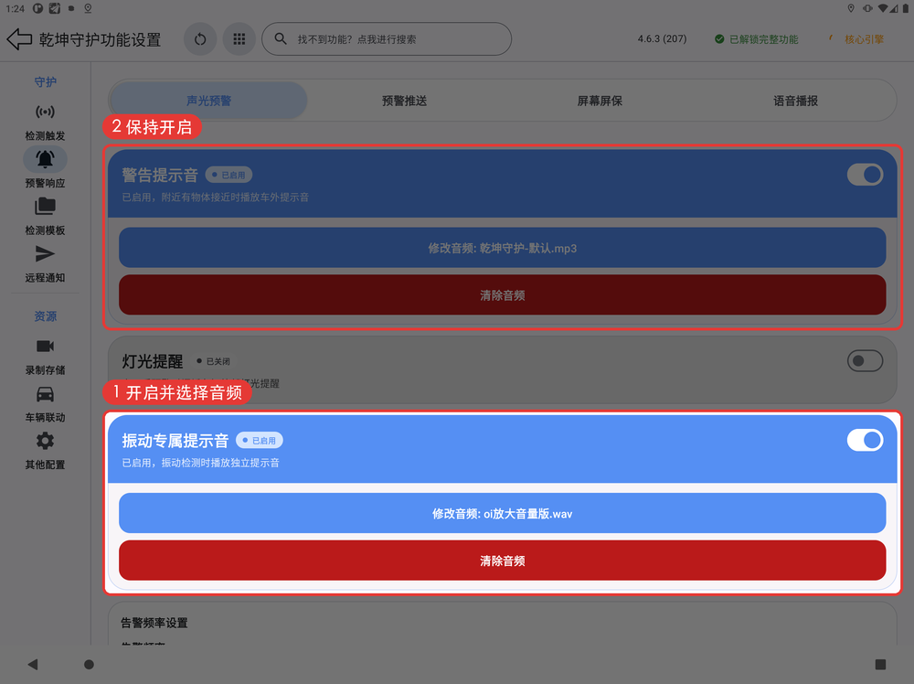The height and width of the screenshot is (684, 914).
Task: Open 检测触发 sidebar icon
Action: (45, 112)
